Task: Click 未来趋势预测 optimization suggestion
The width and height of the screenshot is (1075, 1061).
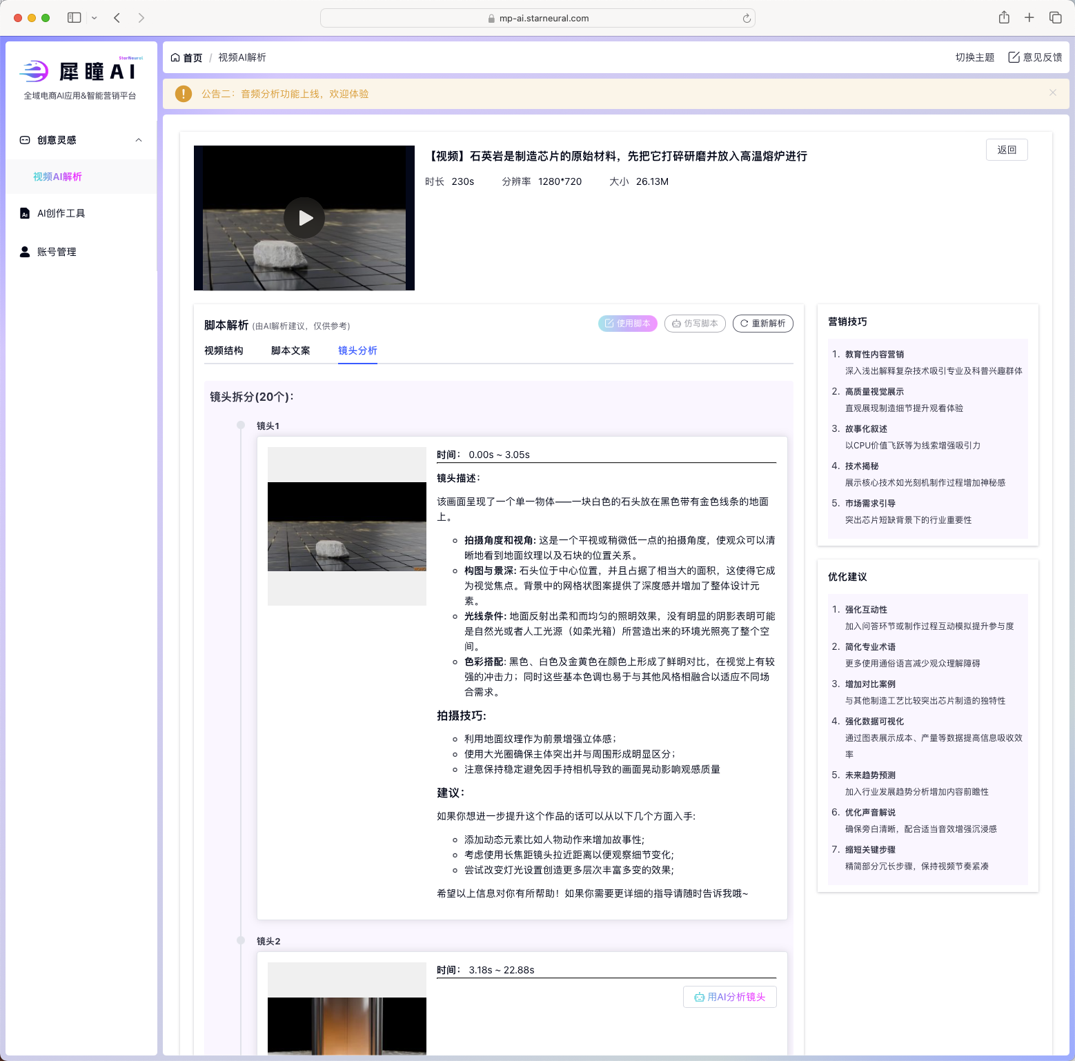Action: pyautogui.click(x=870, y=775)
